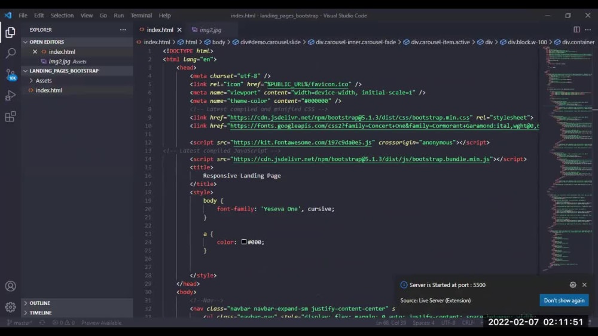Click Don't show again button
The image size is (598, 336).
coord(564,301)
